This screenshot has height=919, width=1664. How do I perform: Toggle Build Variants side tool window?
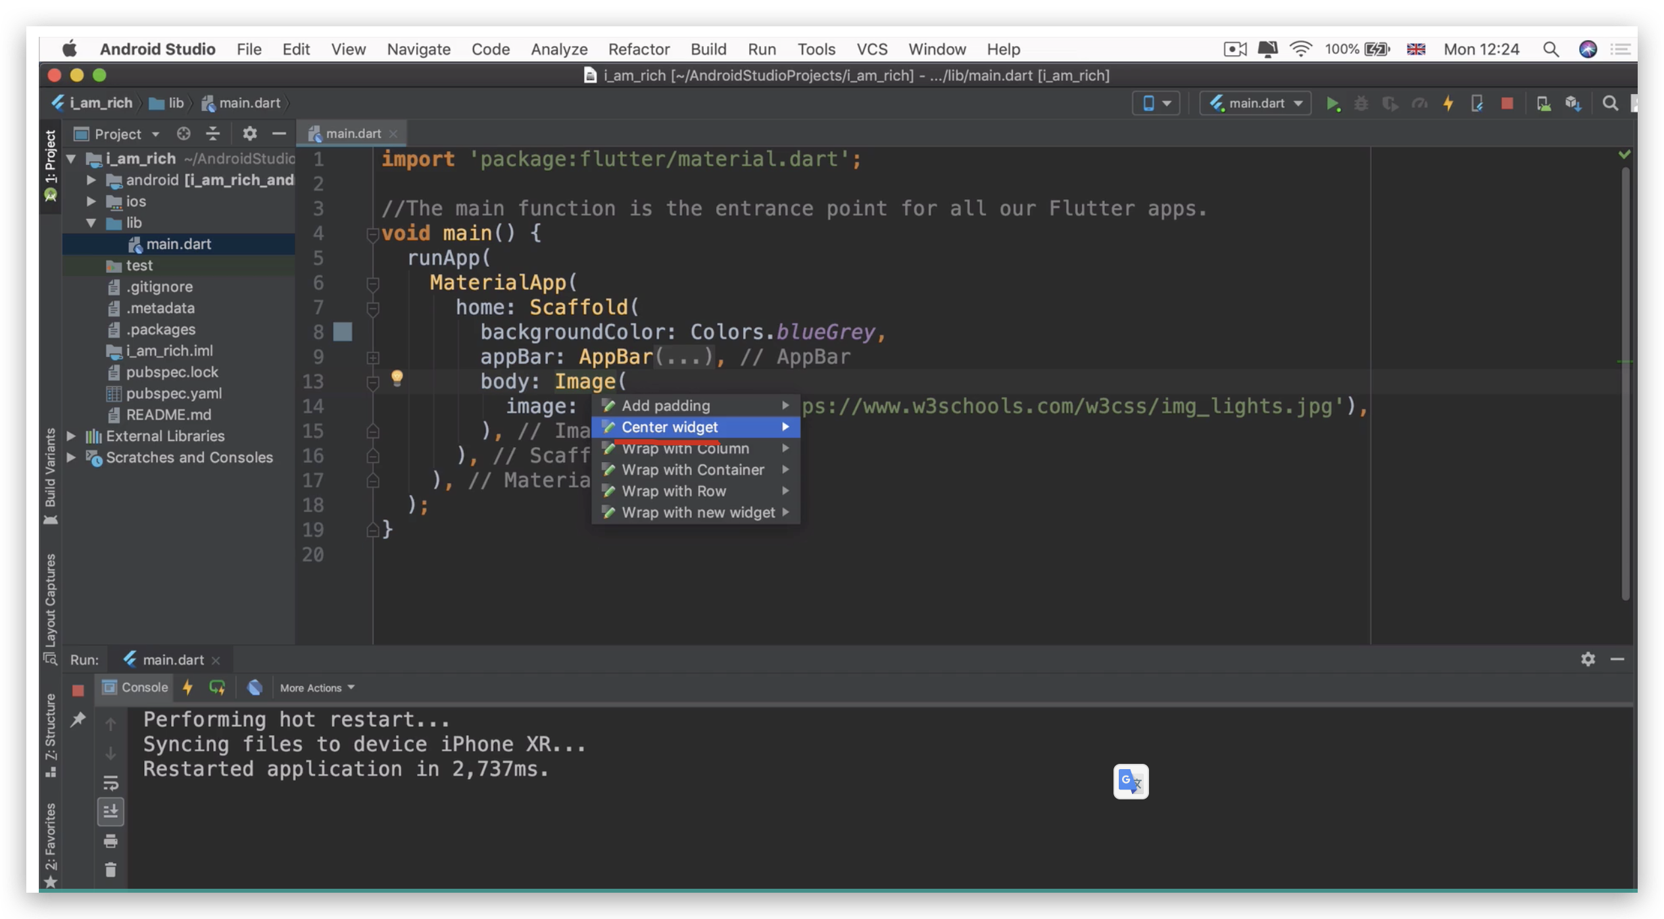point(50,476)
